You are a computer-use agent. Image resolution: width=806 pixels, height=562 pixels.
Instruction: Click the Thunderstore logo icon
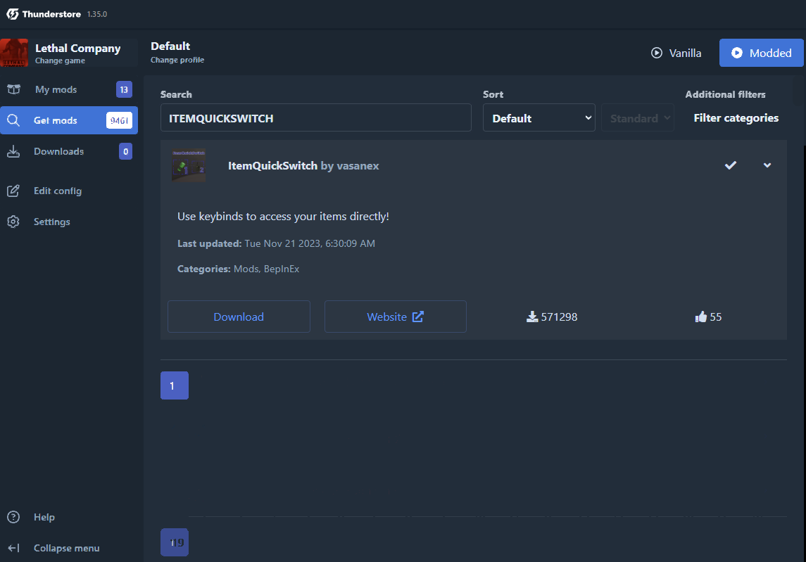click(x=13, y=14)
